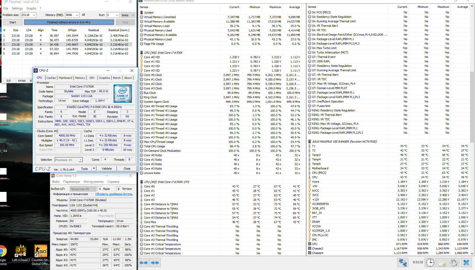Click the thermometer icon beside Core Max
The width and height of the screenshot is (475, 270).
(x=142, y=222)
